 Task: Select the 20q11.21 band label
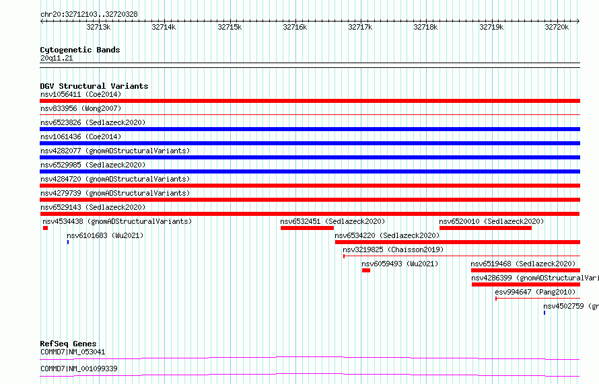point(57,58)
